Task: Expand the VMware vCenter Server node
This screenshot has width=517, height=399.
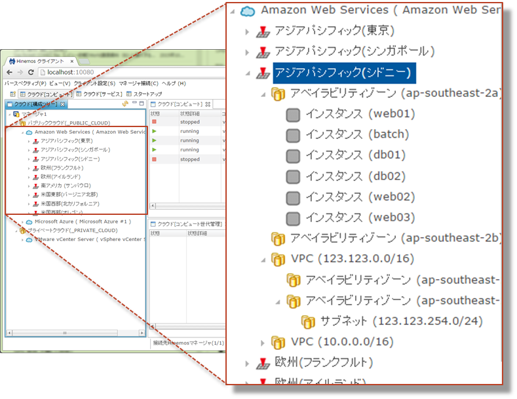Action: [22, 240]
